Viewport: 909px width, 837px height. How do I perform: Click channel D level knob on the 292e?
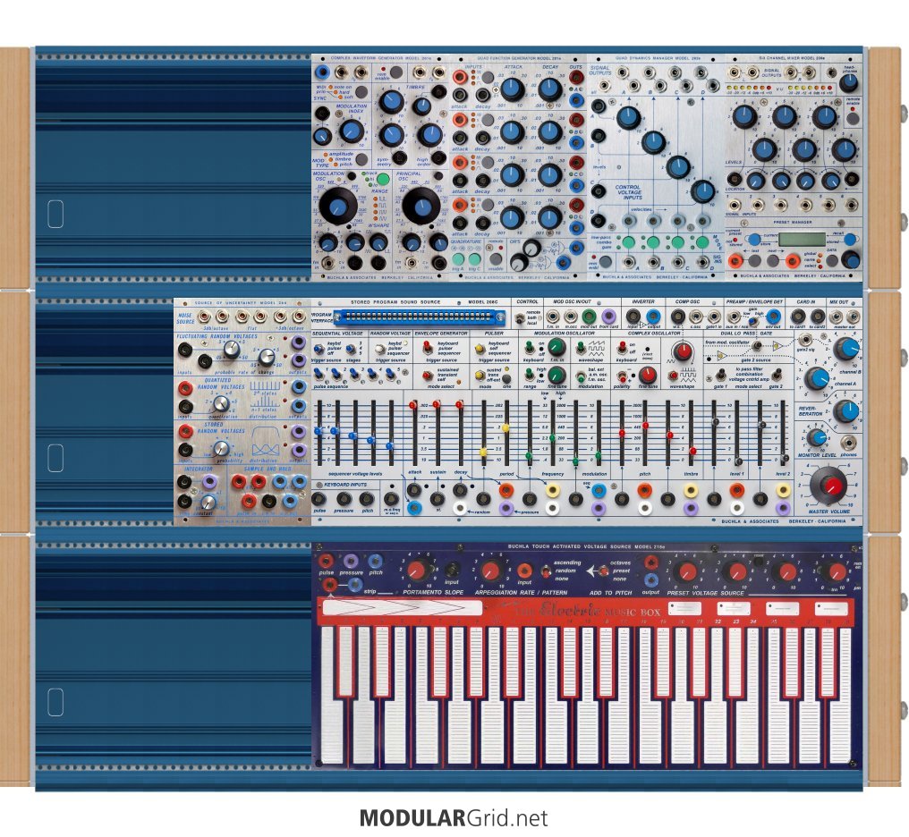(x=702, y=190)
